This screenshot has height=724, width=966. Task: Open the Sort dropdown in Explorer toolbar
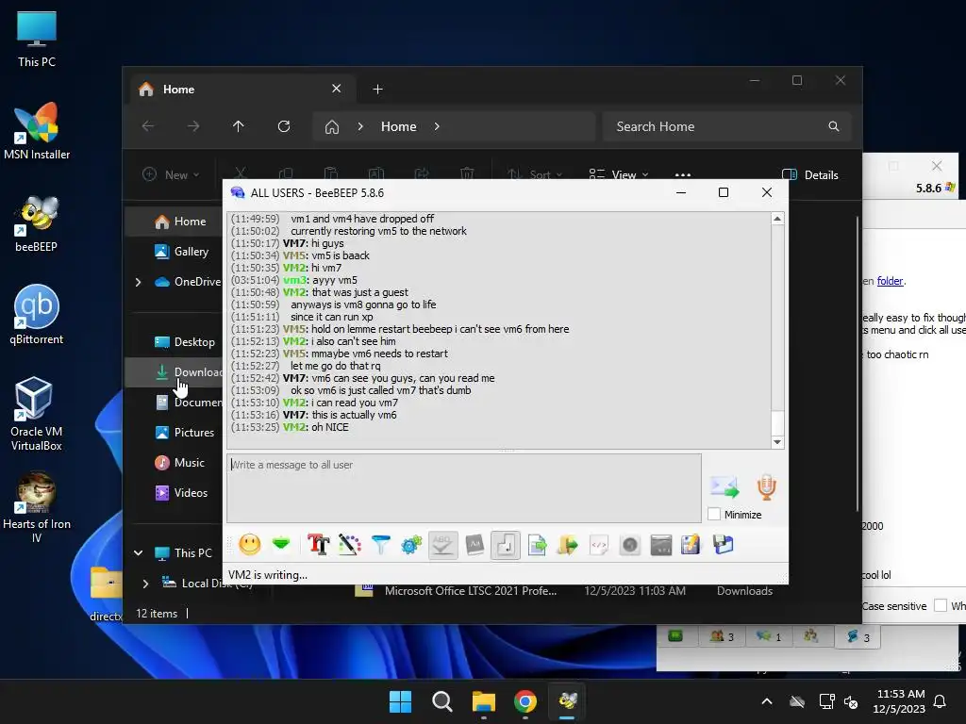pyautogui.click(x=534, y=174)
